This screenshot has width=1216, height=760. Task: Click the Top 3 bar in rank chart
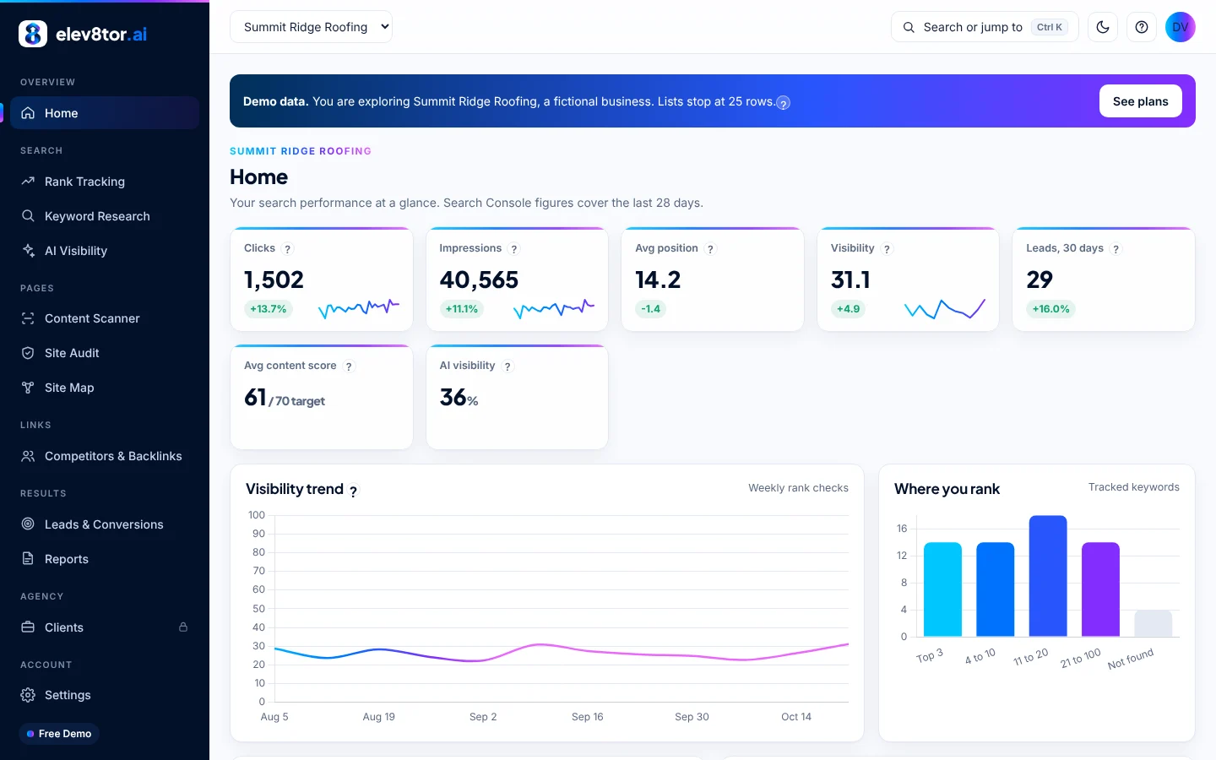[942, 589]
